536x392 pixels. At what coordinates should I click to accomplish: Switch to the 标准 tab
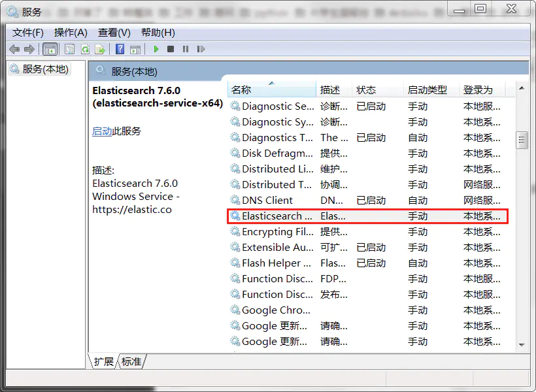pos(130,361)
